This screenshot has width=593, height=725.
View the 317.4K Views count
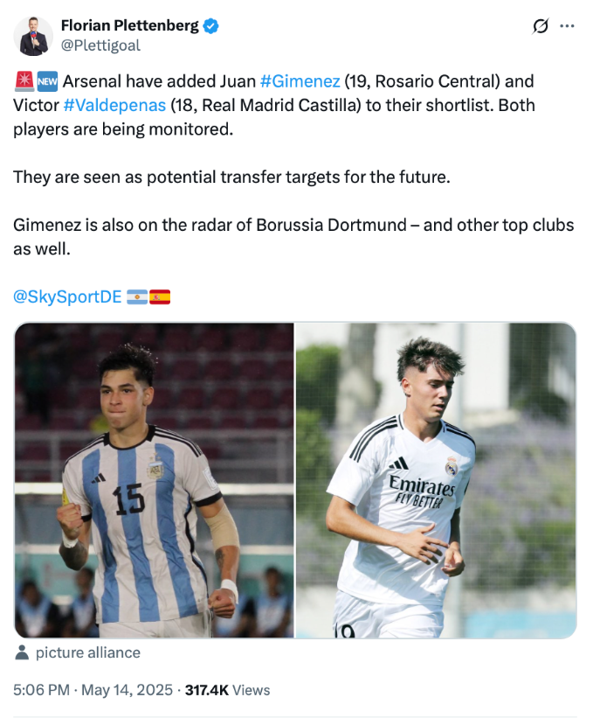click(x=227, y=690)
